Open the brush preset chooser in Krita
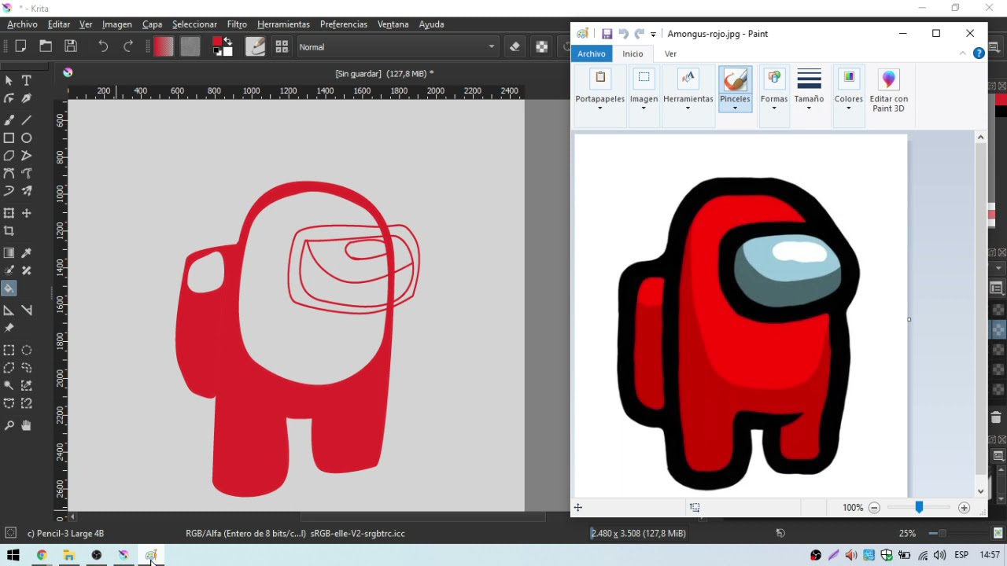The width and height of the screenshot is (1007, 566). point(282,46)
